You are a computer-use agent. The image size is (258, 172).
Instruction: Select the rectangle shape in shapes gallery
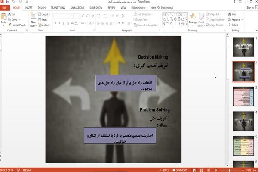tap(175, 15)
